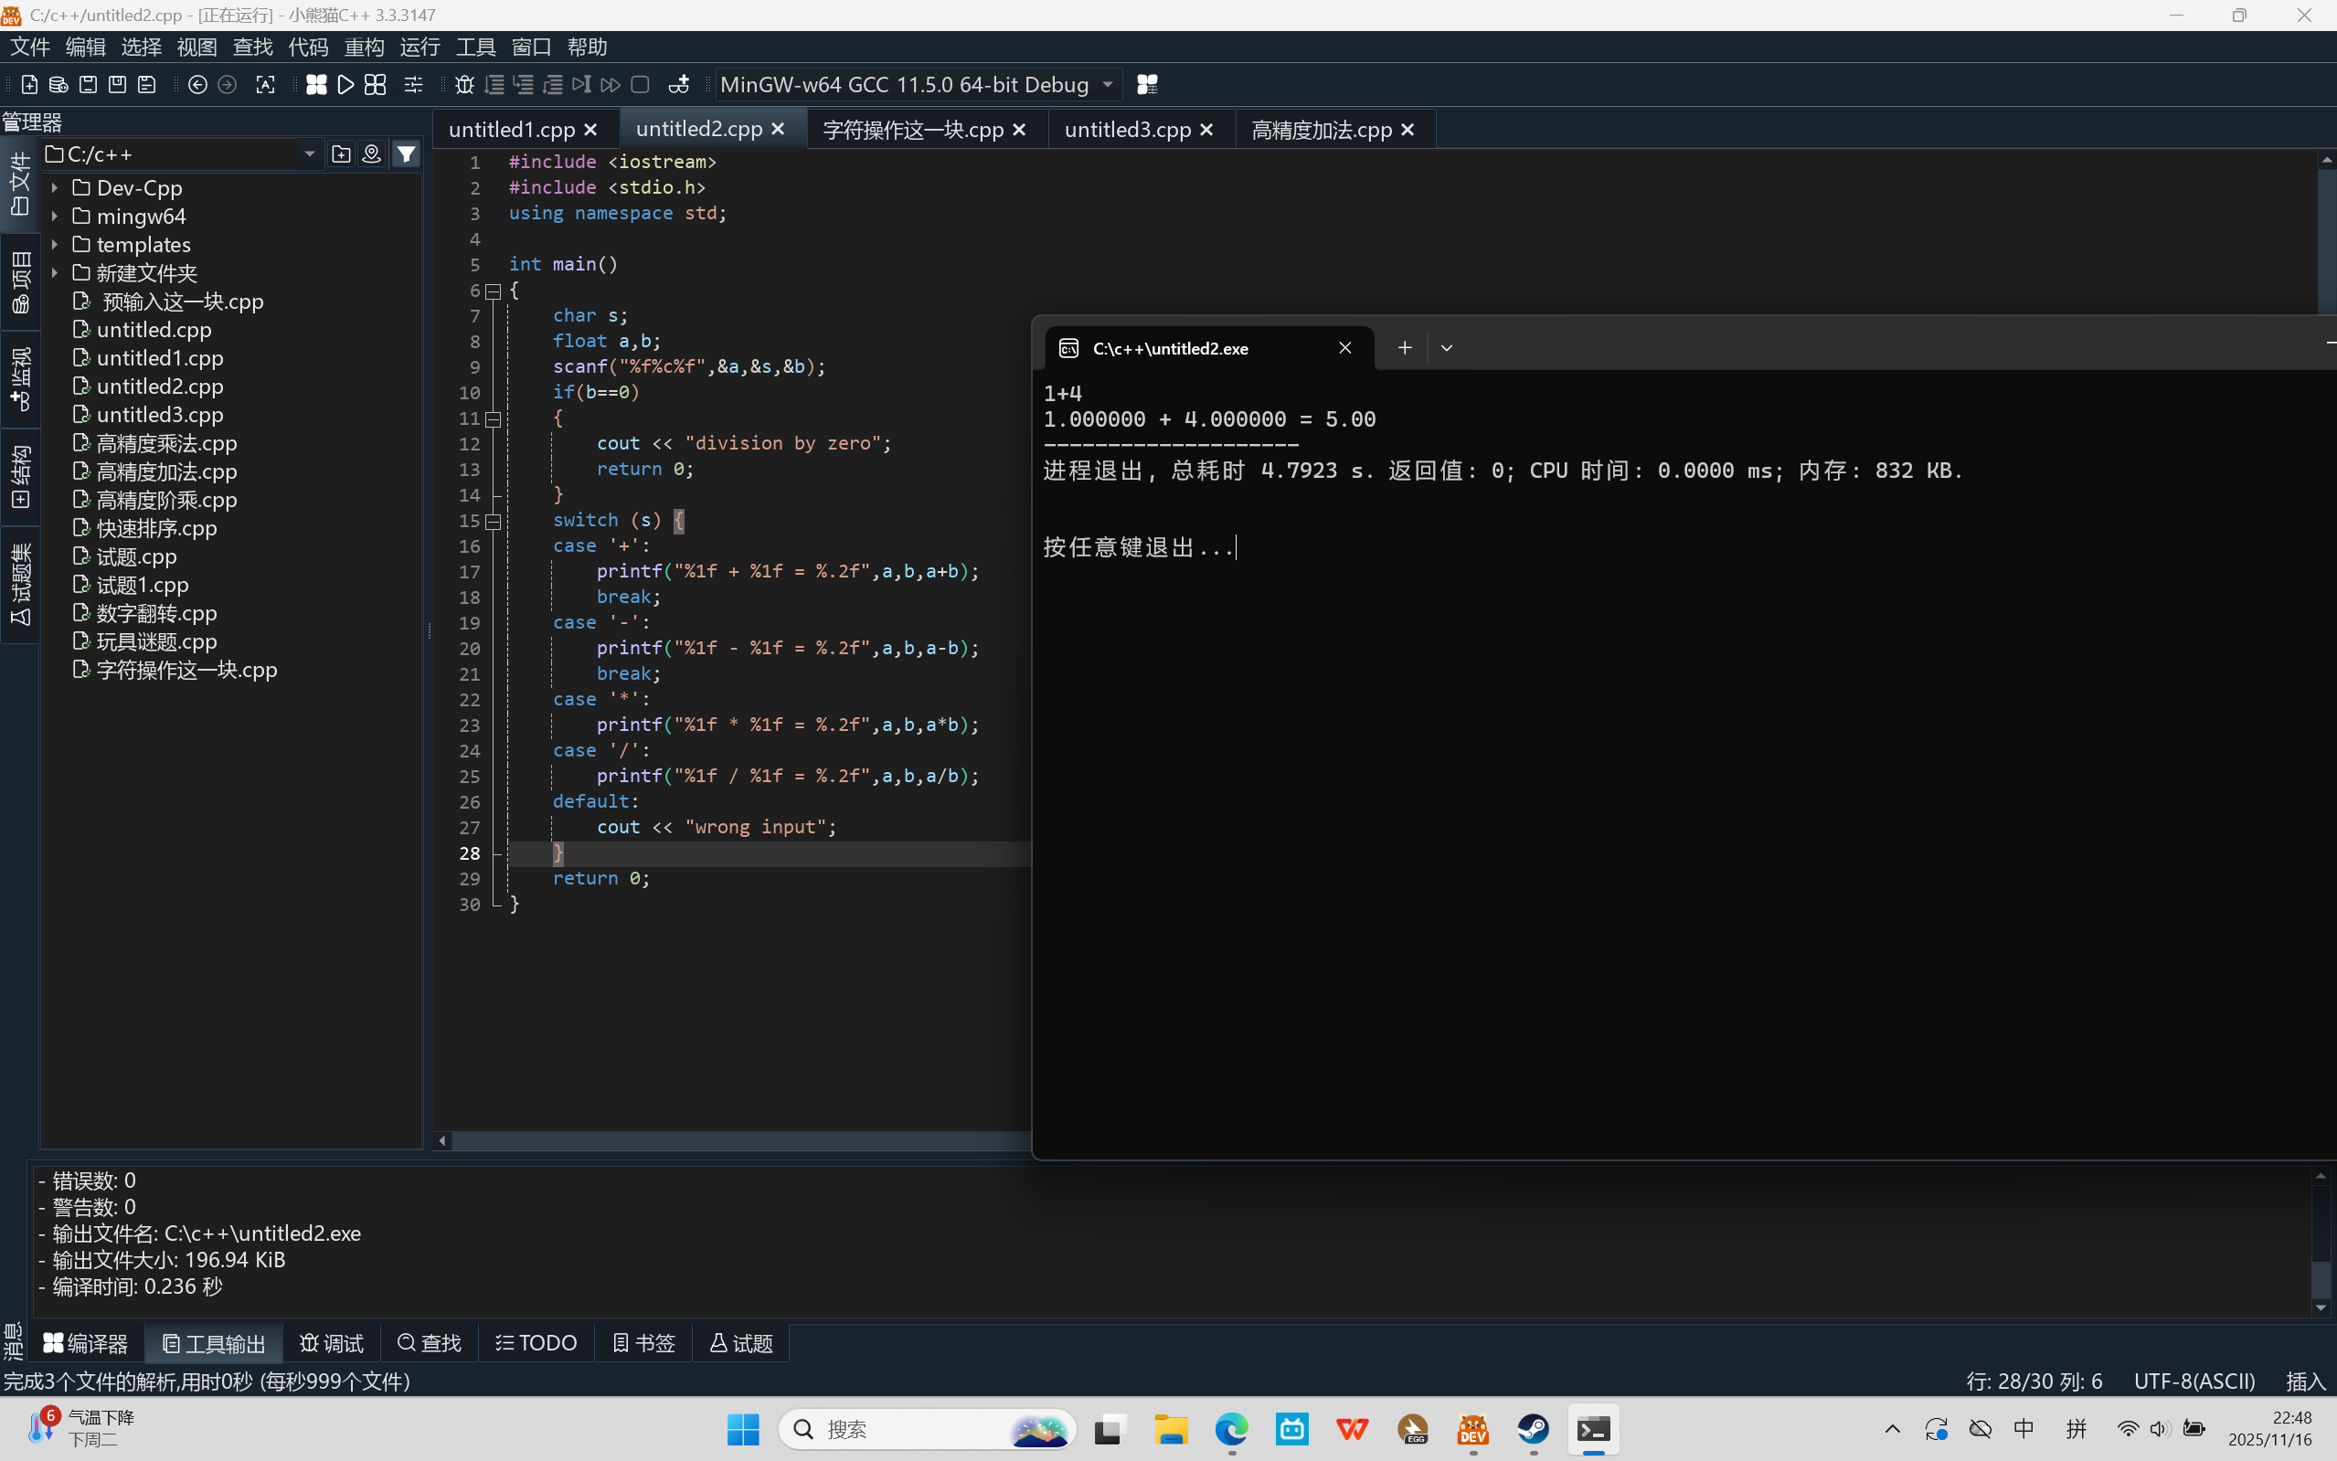Screen dimensions: 2337x1461
Task: Open the C:/c++ folder path dropdown
Action: (309, 154)
